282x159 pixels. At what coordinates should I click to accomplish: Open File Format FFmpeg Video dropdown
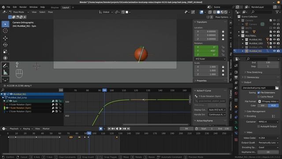(x=268, y=101)
